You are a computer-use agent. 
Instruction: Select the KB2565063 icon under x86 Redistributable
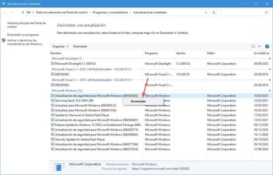pyautogui.click(x=53, y=85)
